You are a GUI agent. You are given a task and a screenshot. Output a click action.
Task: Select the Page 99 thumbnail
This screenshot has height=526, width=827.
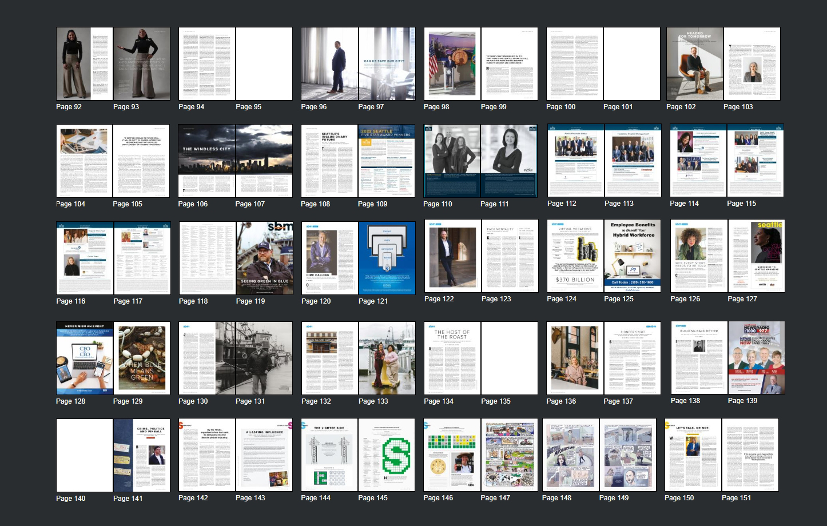[510, 64]
